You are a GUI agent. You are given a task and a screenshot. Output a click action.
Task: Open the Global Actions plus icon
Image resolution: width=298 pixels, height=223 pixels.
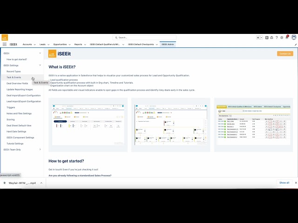(267, 38)
